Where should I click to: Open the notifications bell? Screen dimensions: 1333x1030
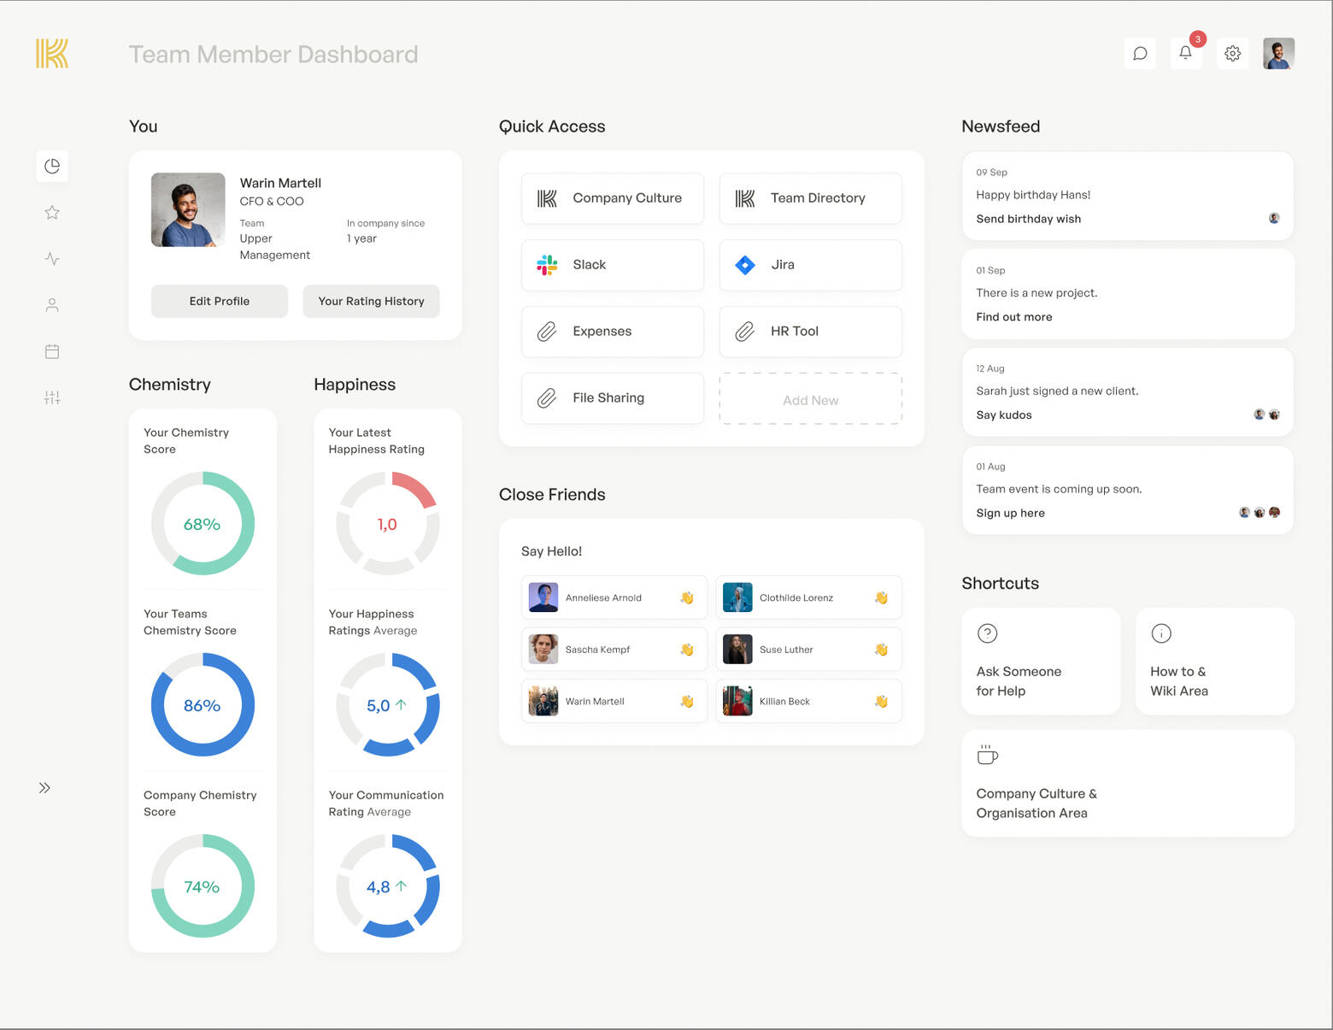1186,53
